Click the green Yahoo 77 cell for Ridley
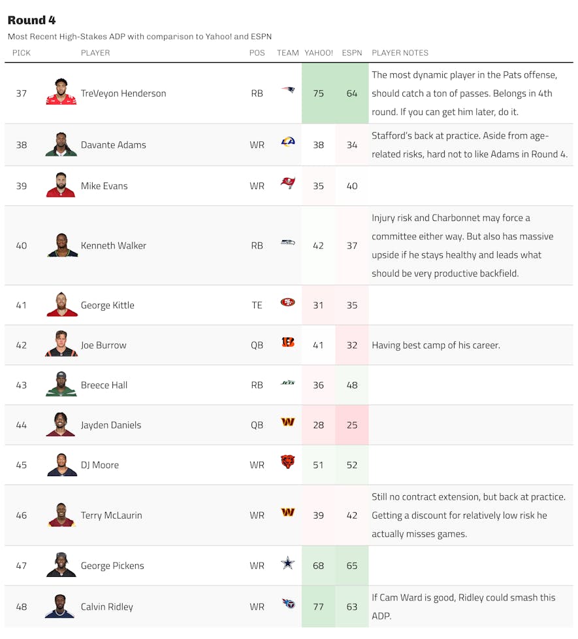 pyautogui.click(x=318, y=606)
